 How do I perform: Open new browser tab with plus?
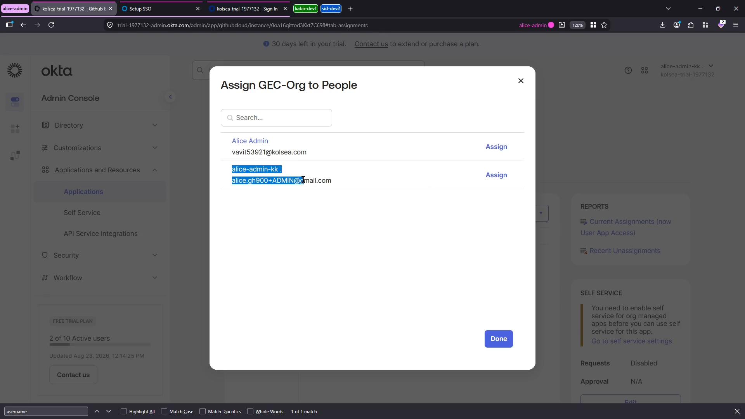(350, 9)
